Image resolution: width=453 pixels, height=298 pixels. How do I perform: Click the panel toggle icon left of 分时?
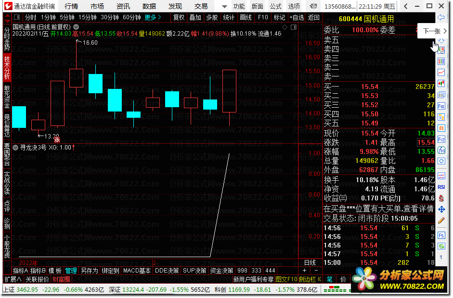pyautogui.click(x=17, y=18)
